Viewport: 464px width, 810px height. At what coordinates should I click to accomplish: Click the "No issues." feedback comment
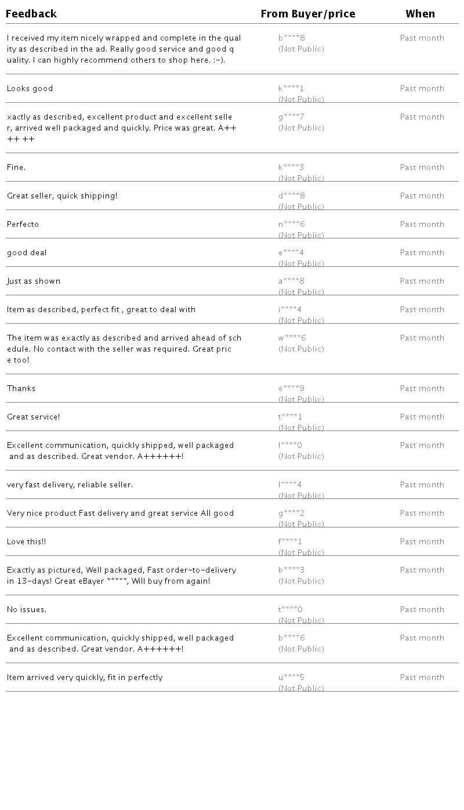(27, 610)
